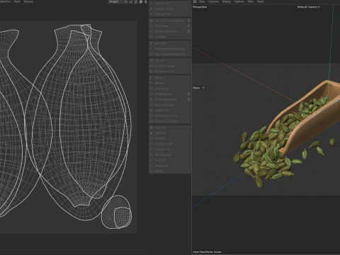Click the Remap... command

[x=170, y=171]
